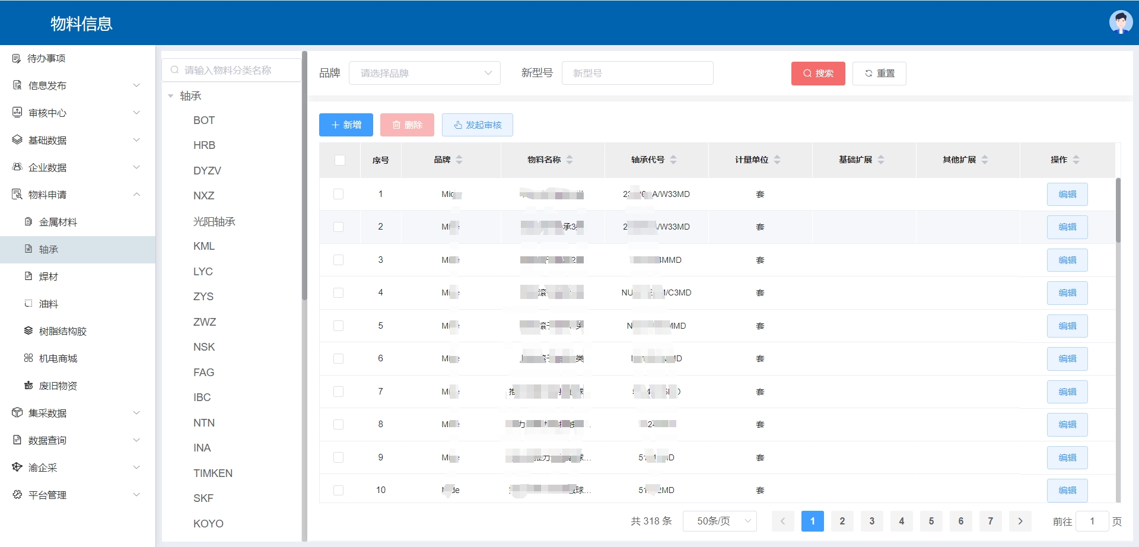
Task: Expand the 基础数据 sidebar menu
Action: point(77,140)
